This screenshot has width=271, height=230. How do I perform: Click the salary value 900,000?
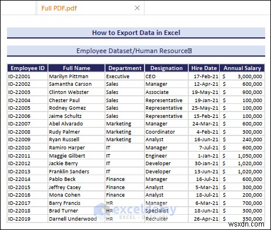(x=252, y=92)
